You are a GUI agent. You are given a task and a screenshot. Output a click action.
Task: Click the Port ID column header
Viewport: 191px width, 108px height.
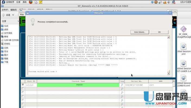click(31, 81)
